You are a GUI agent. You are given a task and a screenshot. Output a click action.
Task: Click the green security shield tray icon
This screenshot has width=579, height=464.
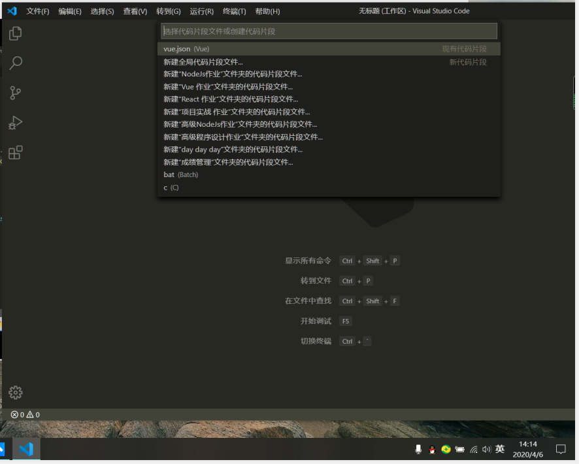point(446,449)
